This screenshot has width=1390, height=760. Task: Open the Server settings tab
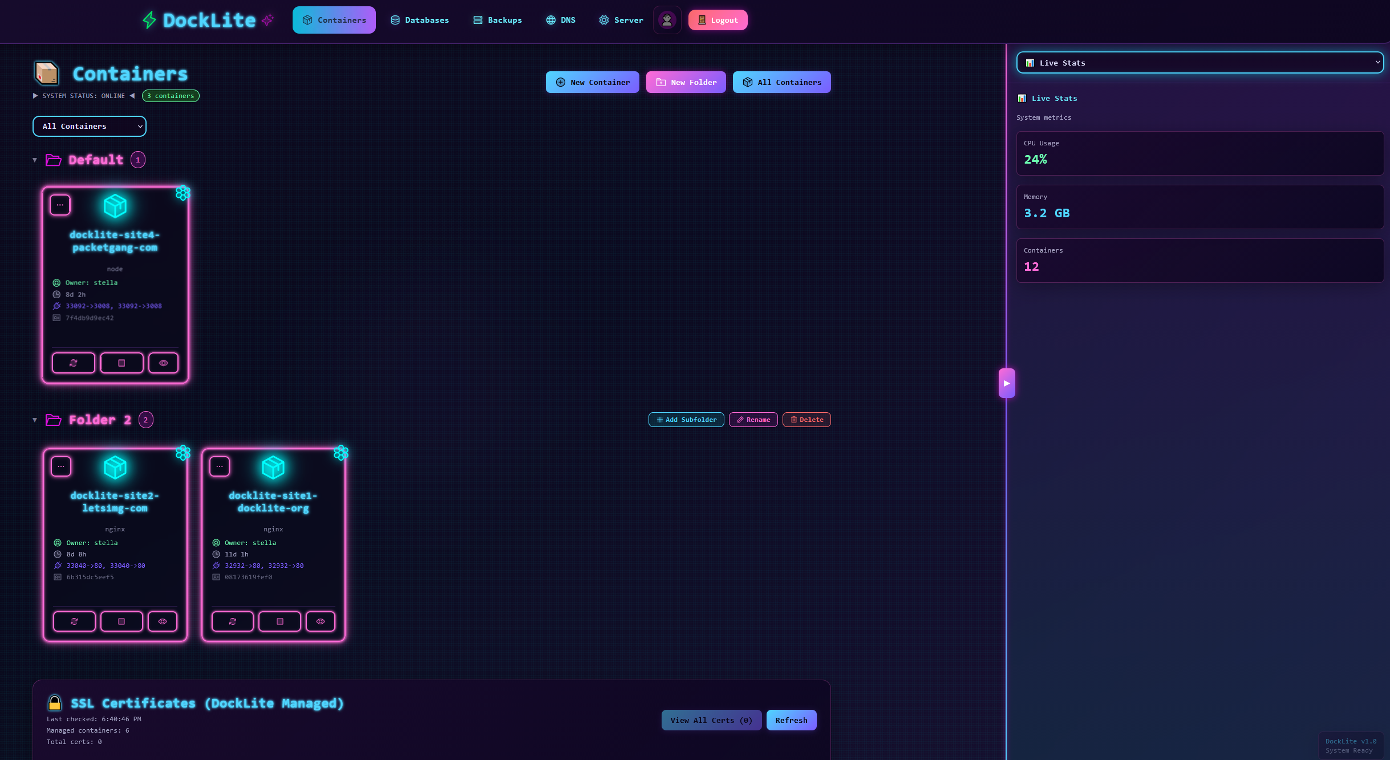(x=621, y=20)
